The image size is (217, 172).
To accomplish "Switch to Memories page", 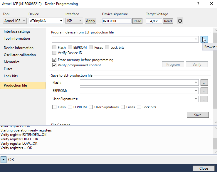I will point(12,62).
